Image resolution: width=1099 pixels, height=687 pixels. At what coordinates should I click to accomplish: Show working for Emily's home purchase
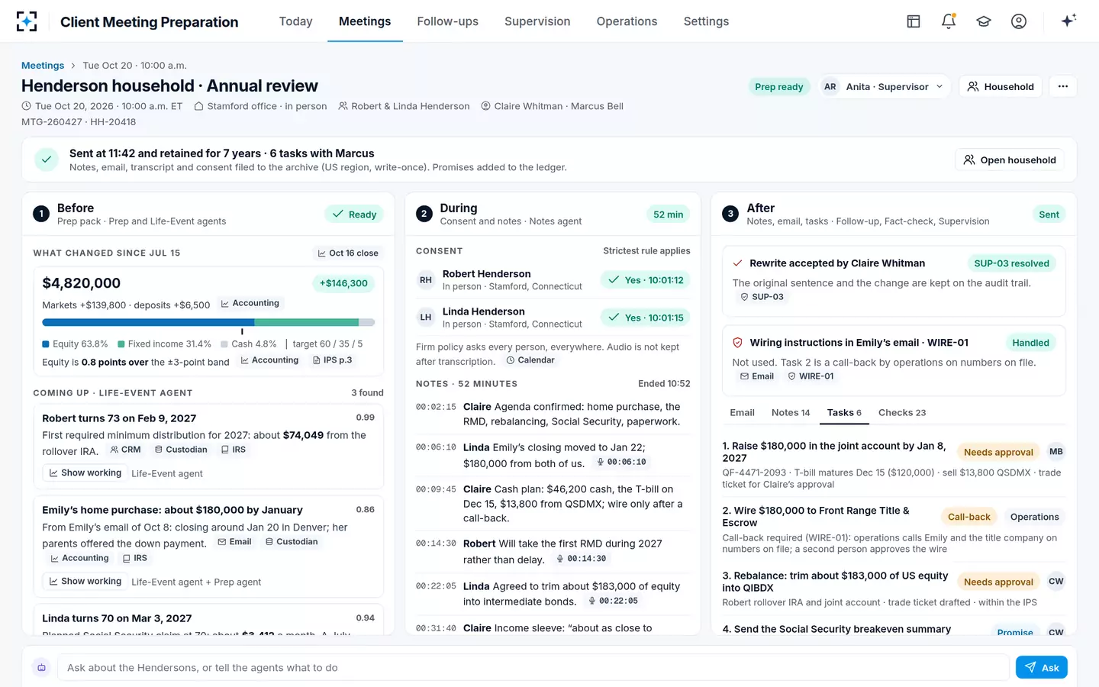point(85,582)
